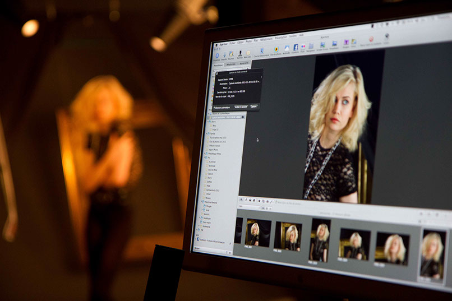Toggle the Sélection automatique checkbox
452x301 pixels.
pos(215,106)
